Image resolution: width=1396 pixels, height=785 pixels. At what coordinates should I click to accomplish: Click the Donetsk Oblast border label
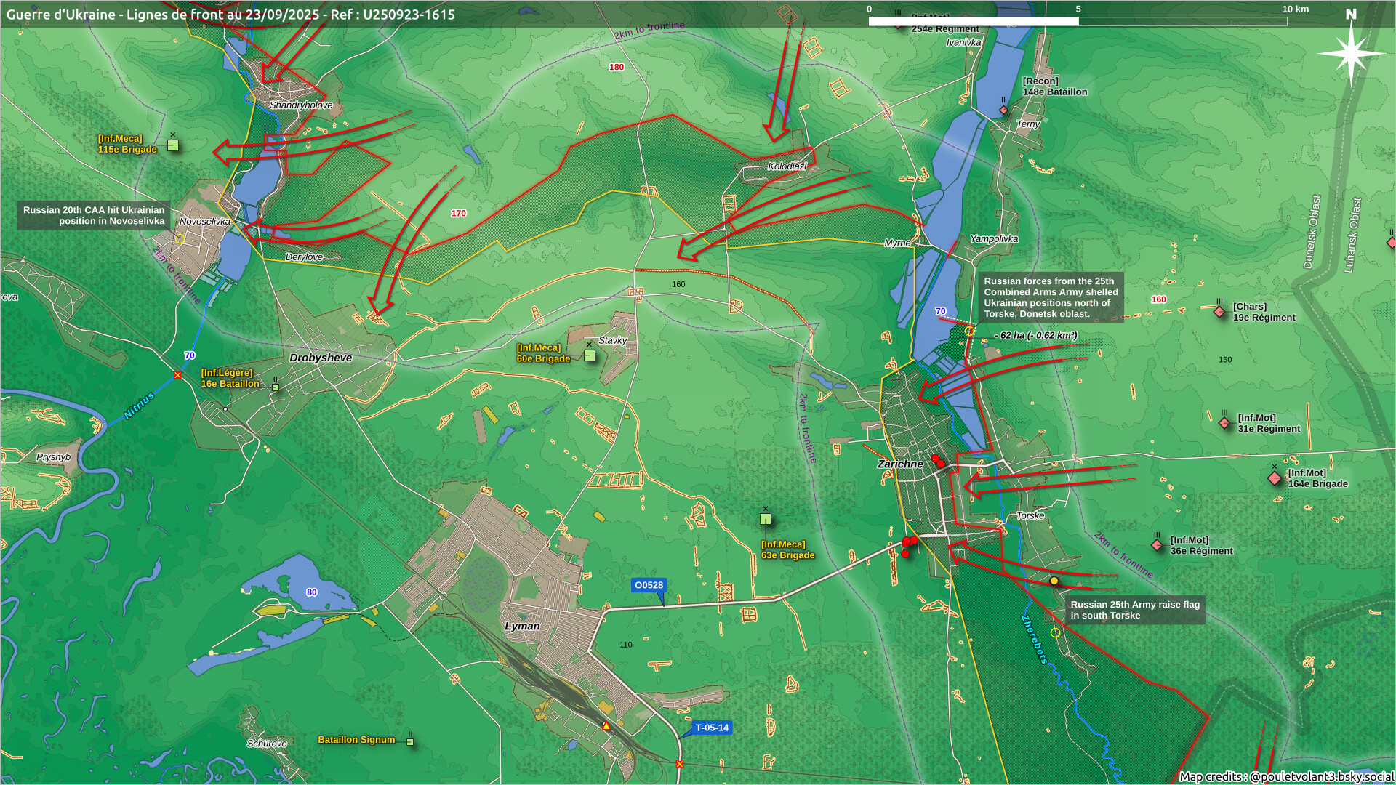[x=1312, y=231]
